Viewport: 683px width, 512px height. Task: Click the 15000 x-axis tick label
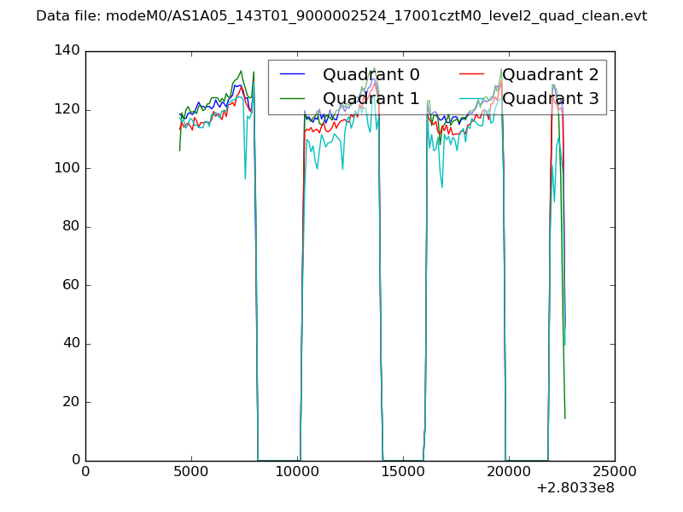pos(403,472)
